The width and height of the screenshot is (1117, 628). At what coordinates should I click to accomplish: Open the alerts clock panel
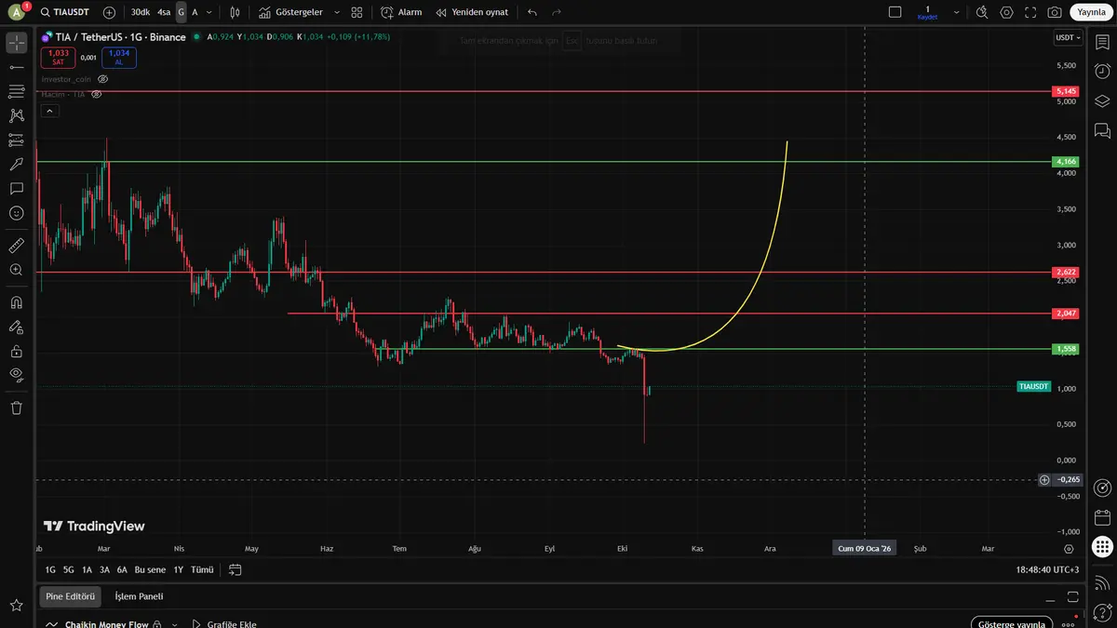pyautogui.click(x=1102, y=72)
